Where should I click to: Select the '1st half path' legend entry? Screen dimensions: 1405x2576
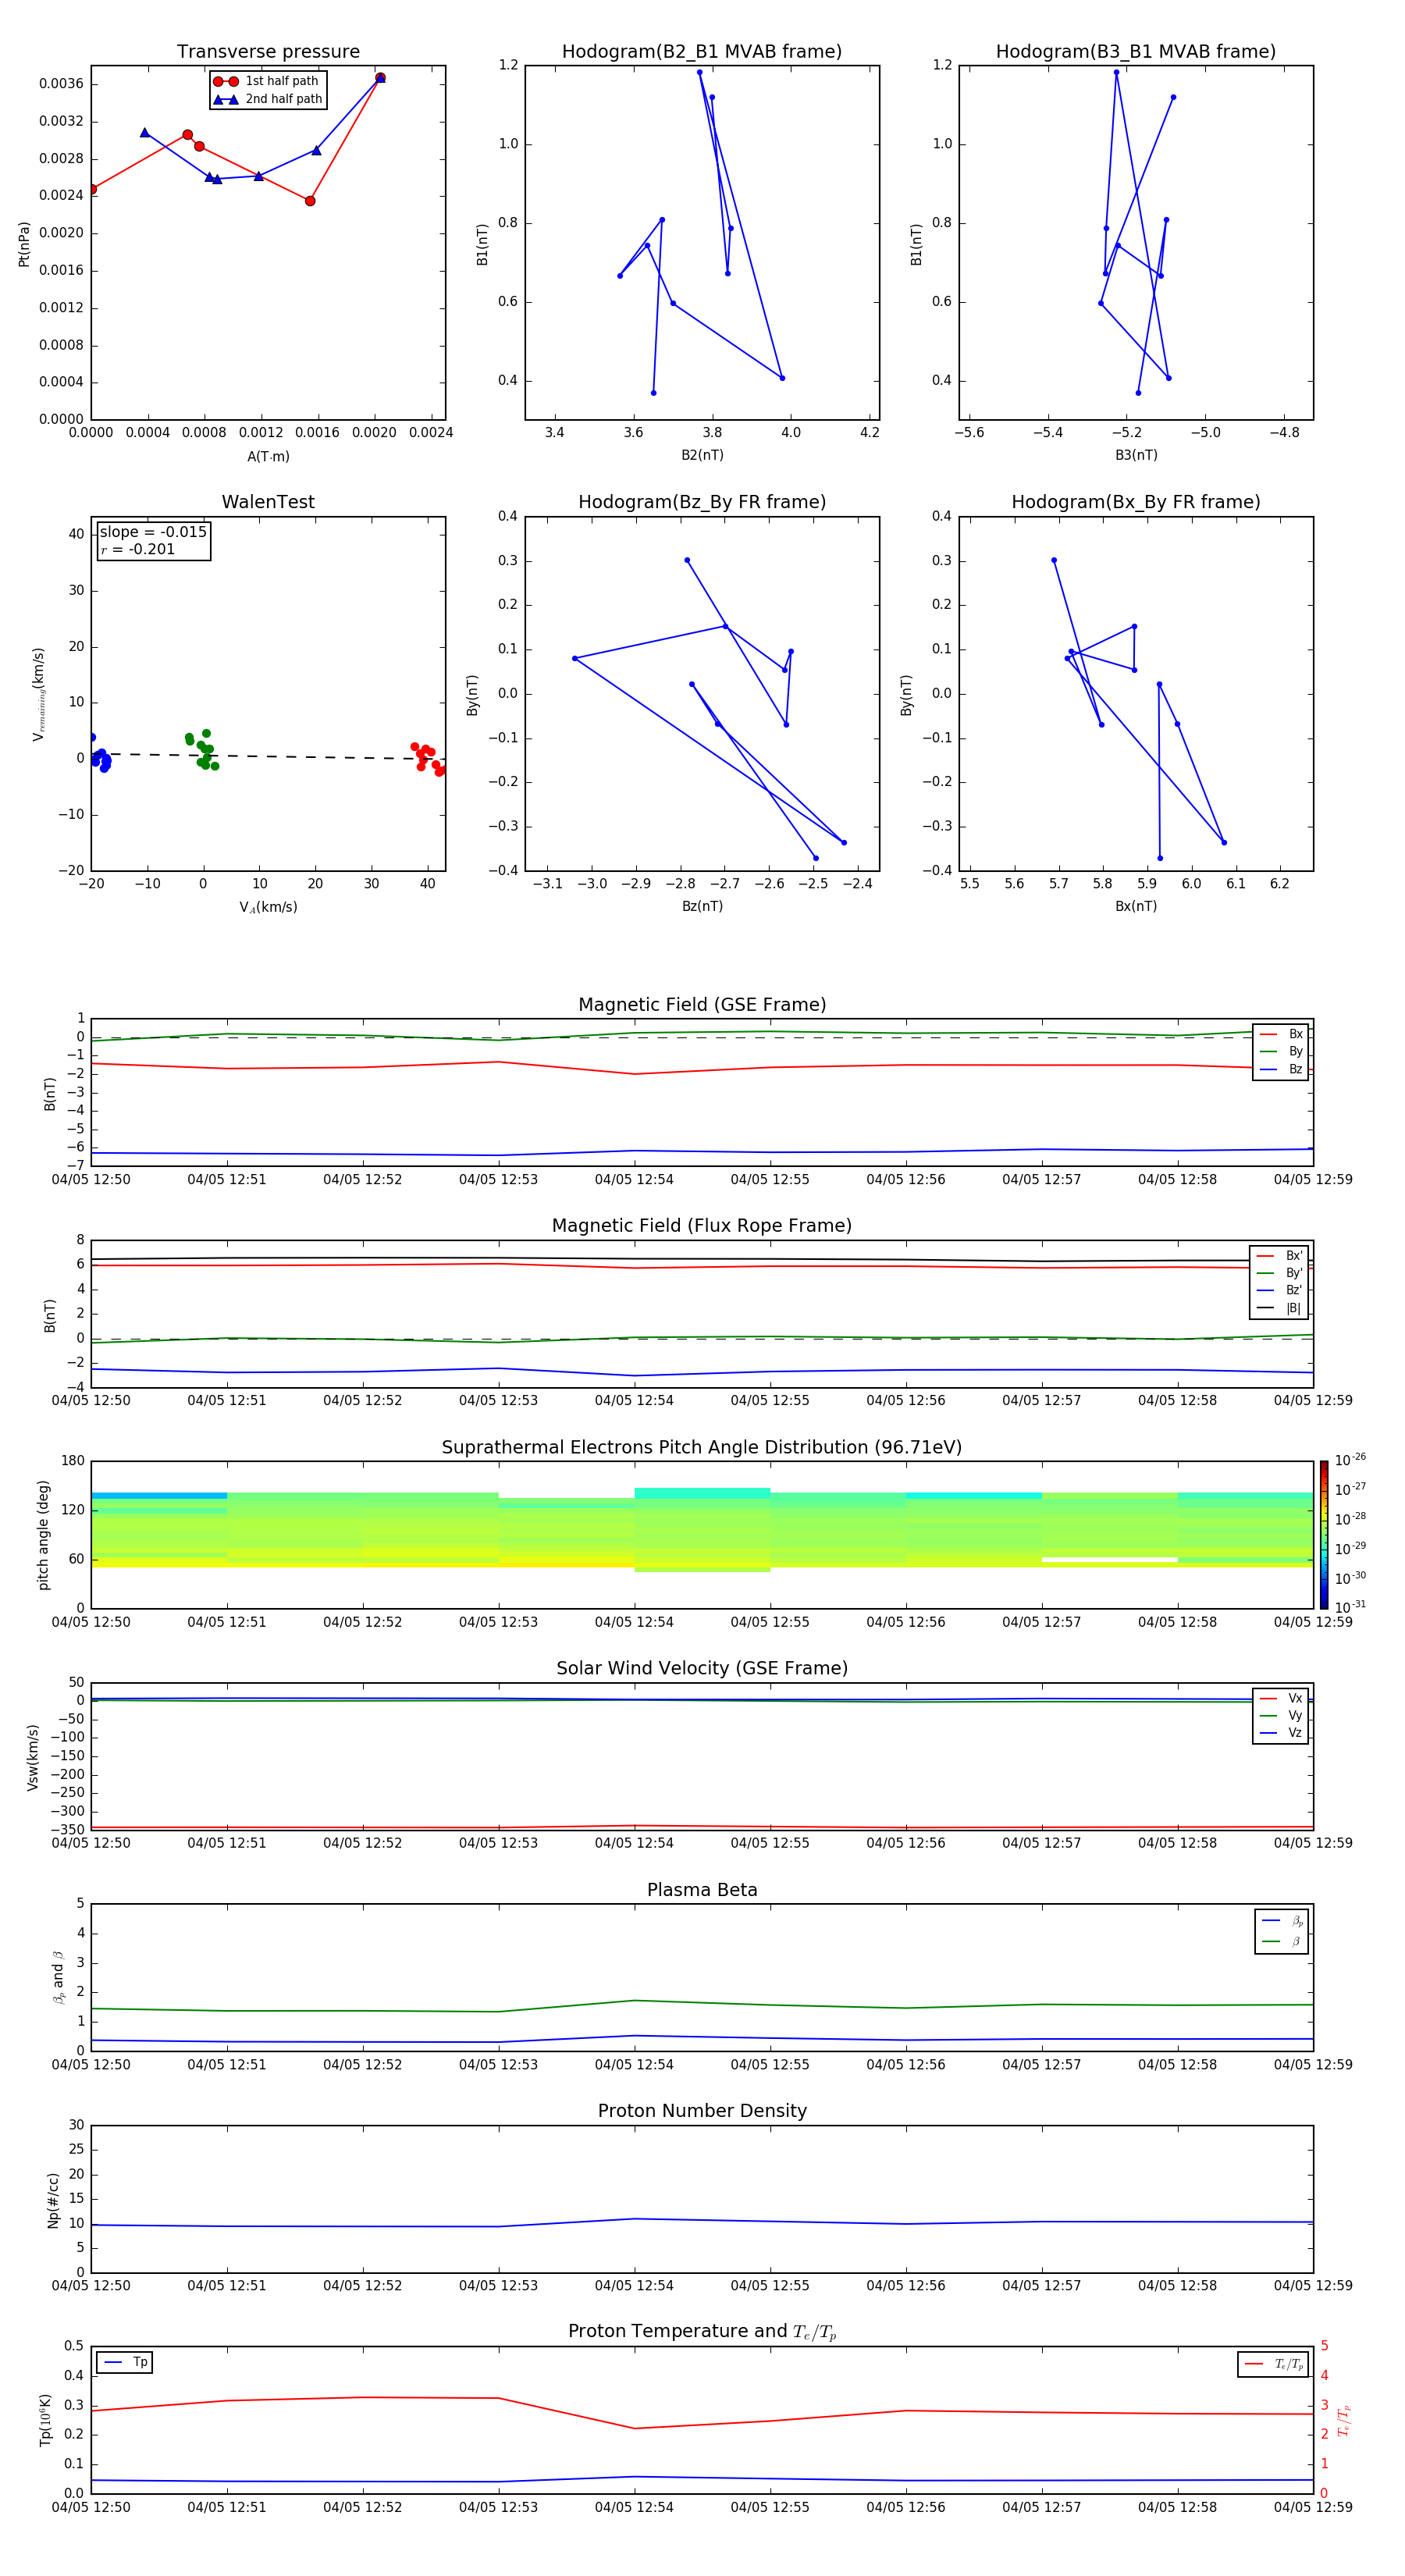[x=267, y=81]
